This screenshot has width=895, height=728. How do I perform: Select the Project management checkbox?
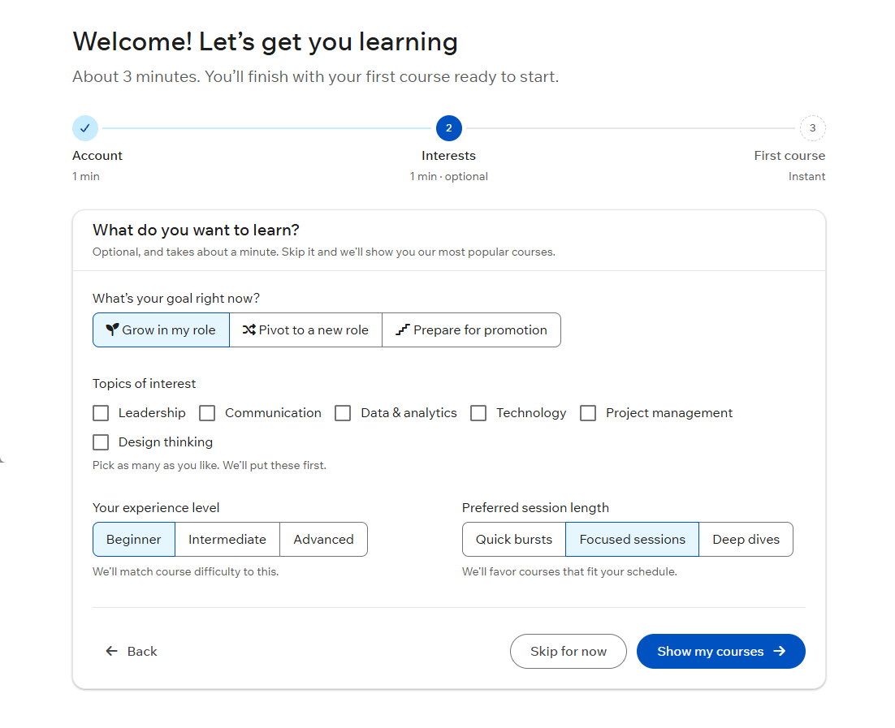pyautogui.click(x=588, y=413)
